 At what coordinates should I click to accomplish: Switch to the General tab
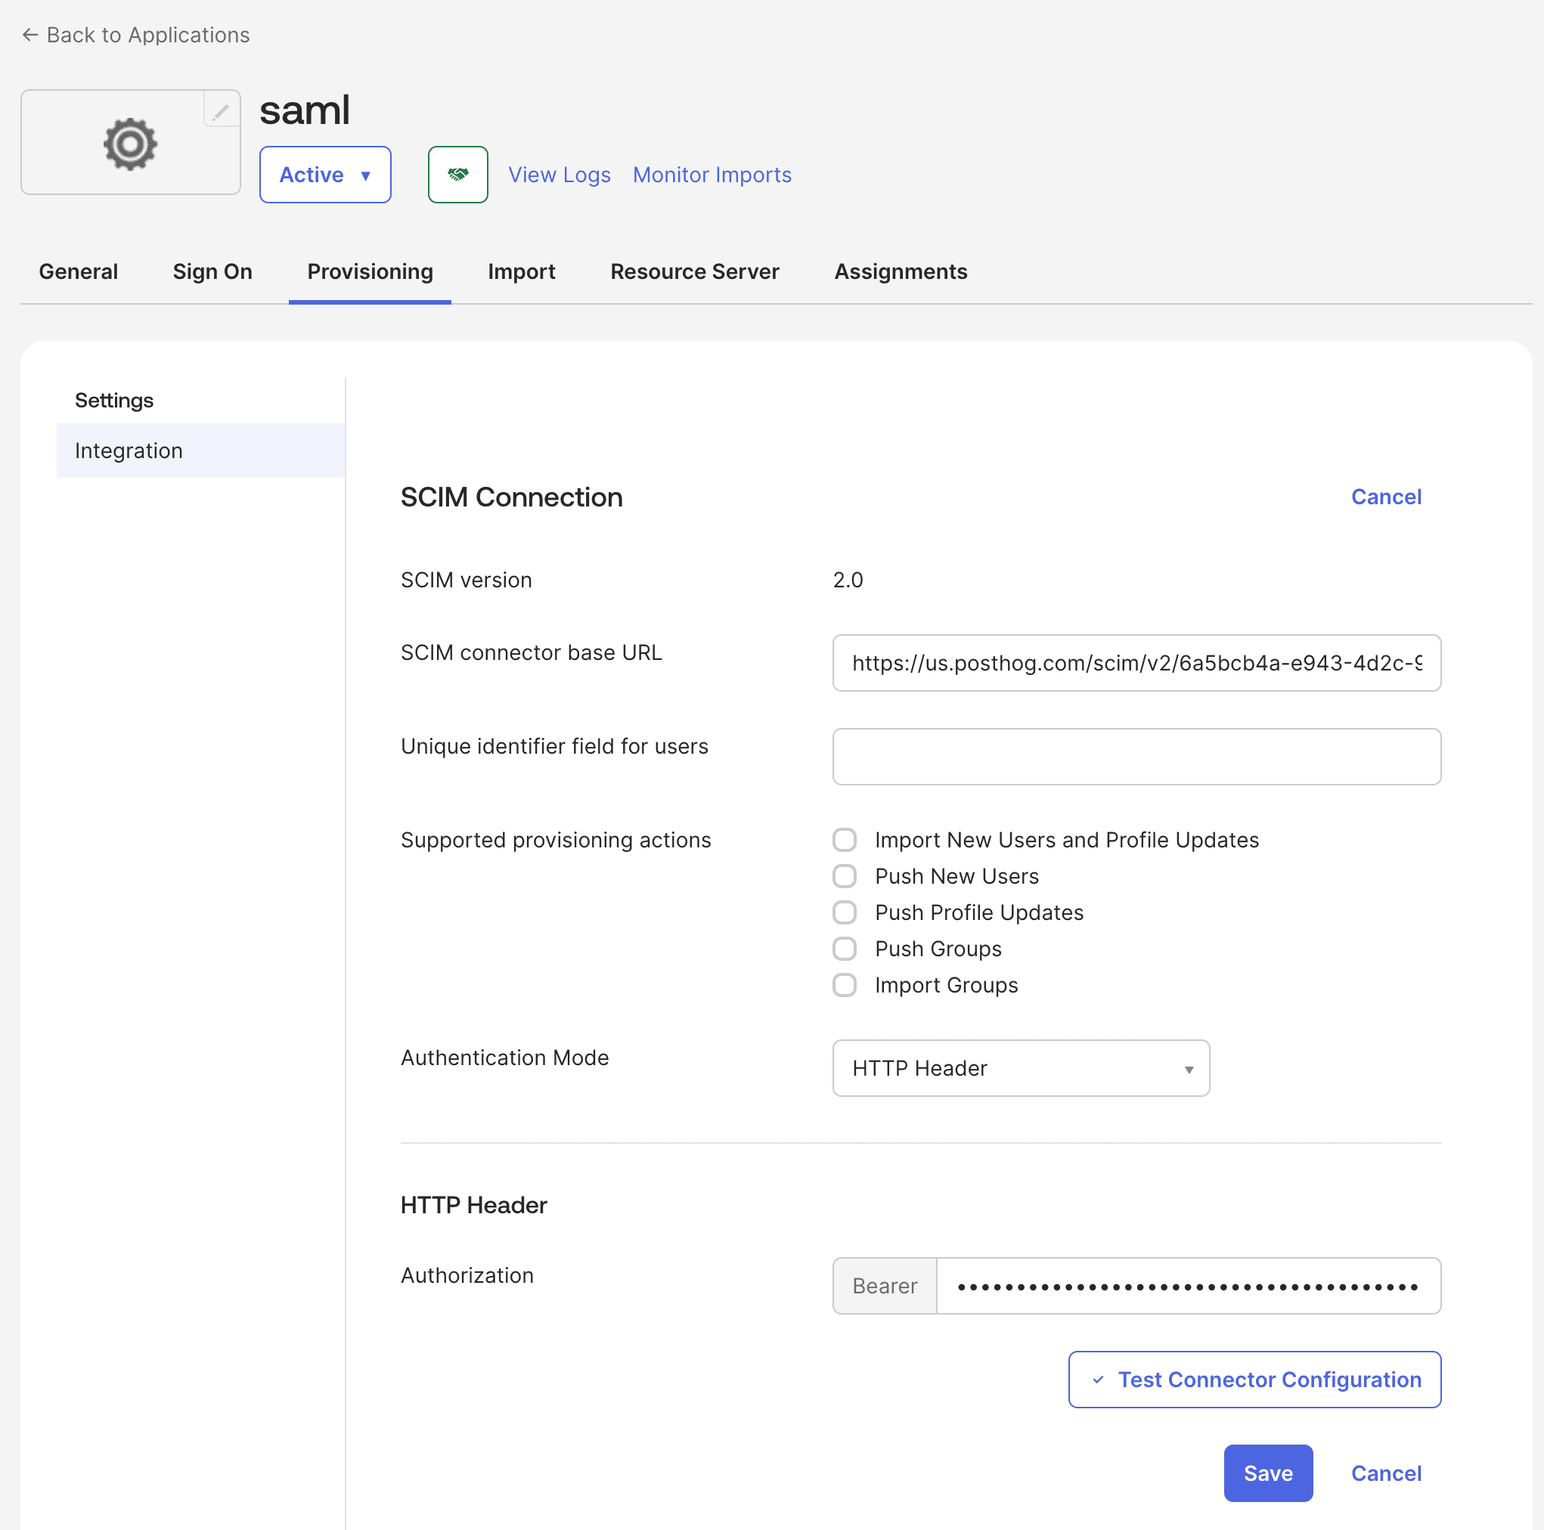tap(79, 271)
